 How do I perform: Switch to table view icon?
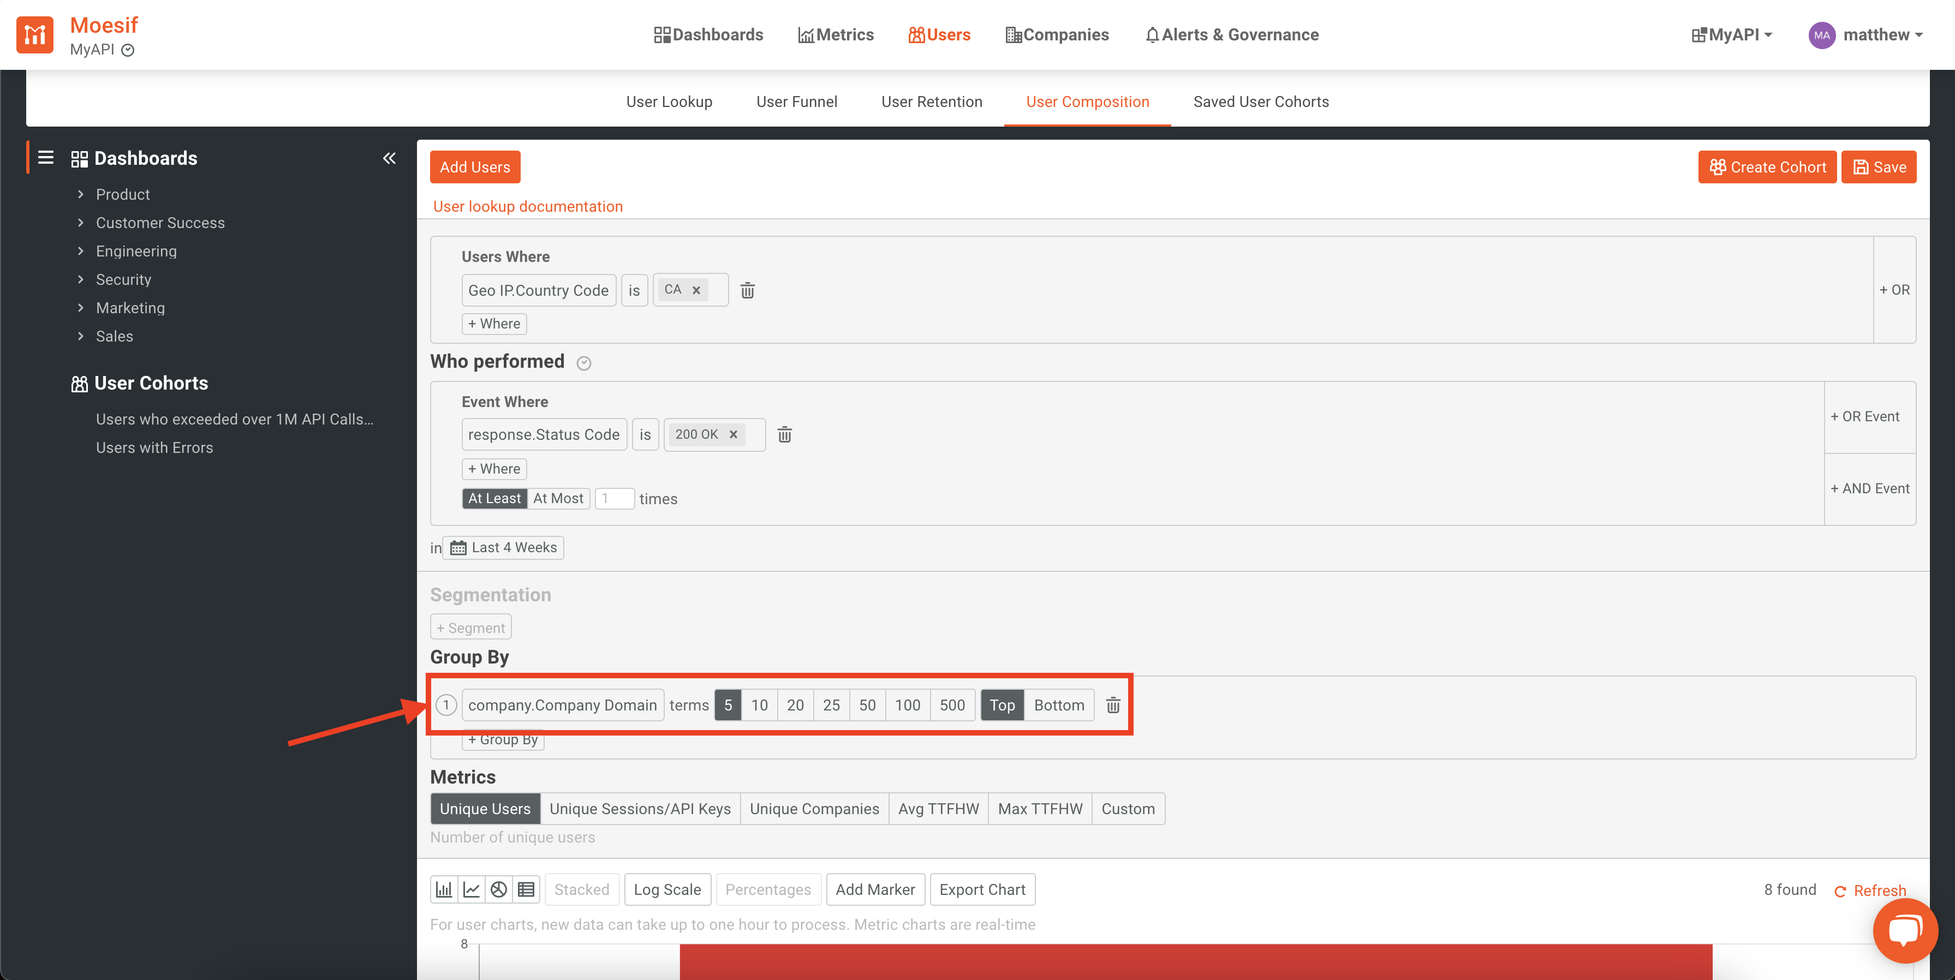[526, 889]
